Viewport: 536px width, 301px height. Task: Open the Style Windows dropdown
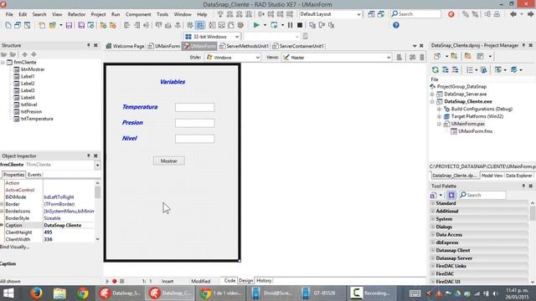(258, 58)
